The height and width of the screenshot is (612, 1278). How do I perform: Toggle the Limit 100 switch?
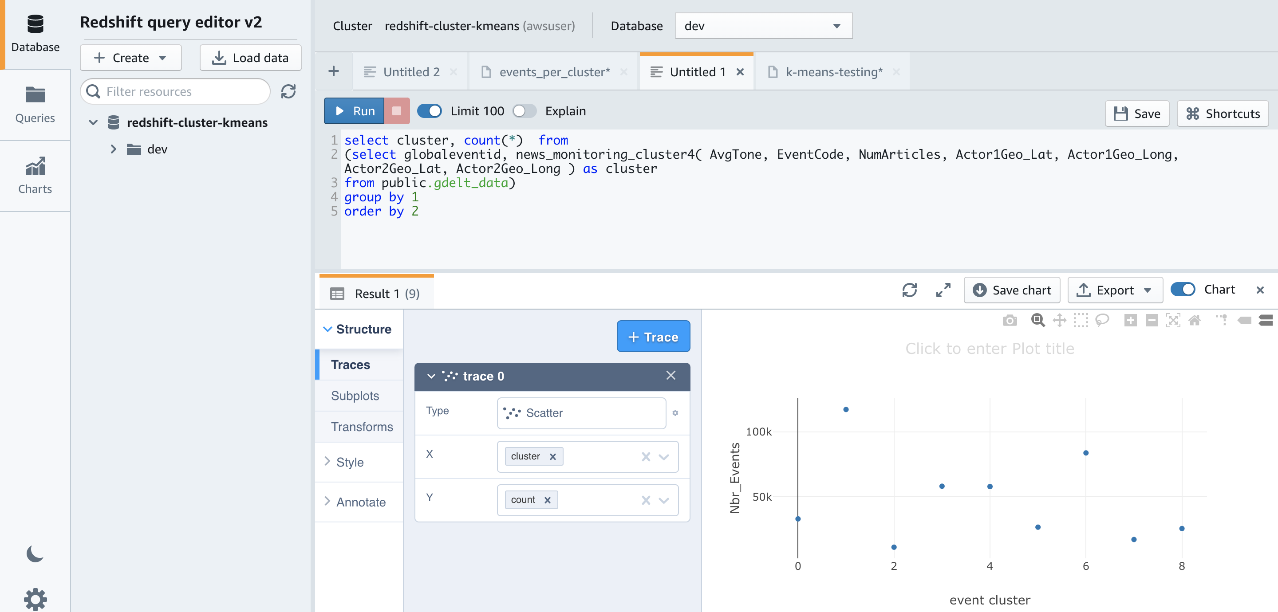click(x=429, y=111)
